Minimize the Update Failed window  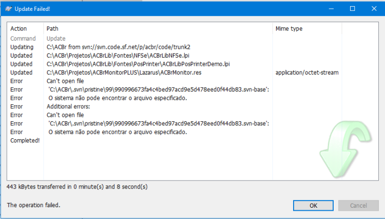pos(331,9)
